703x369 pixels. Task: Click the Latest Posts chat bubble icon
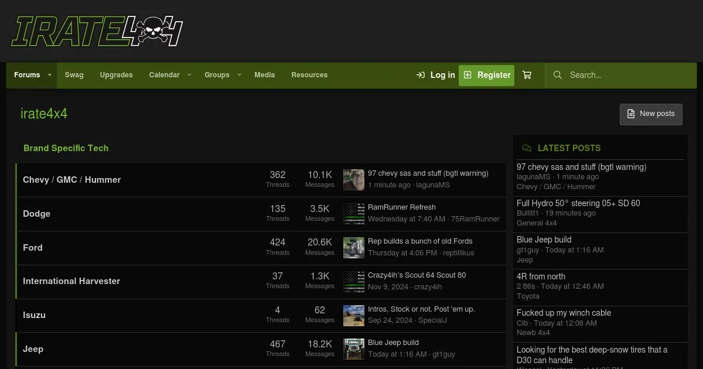click(527, 148)
